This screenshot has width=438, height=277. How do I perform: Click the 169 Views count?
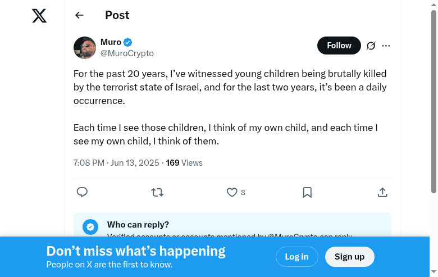(184, 163)
